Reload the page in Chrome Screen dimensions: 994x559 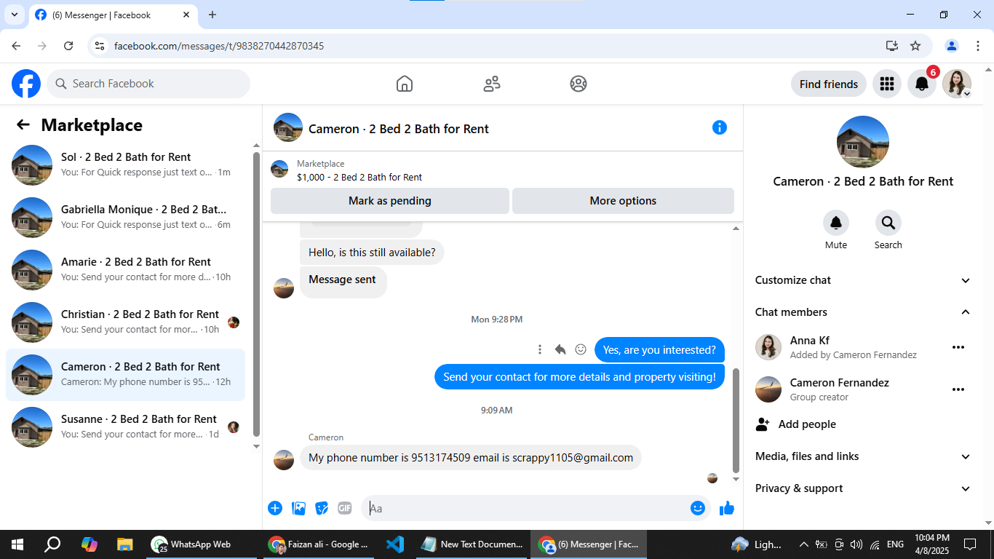68,46
